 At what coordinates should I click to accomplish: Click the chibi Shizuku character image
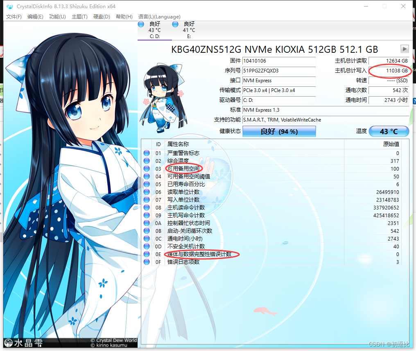[163, 97]
